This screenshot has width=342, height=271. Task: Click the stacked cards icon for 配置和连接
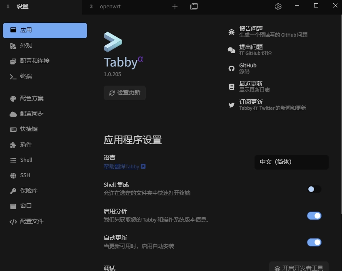coord(13,62)
